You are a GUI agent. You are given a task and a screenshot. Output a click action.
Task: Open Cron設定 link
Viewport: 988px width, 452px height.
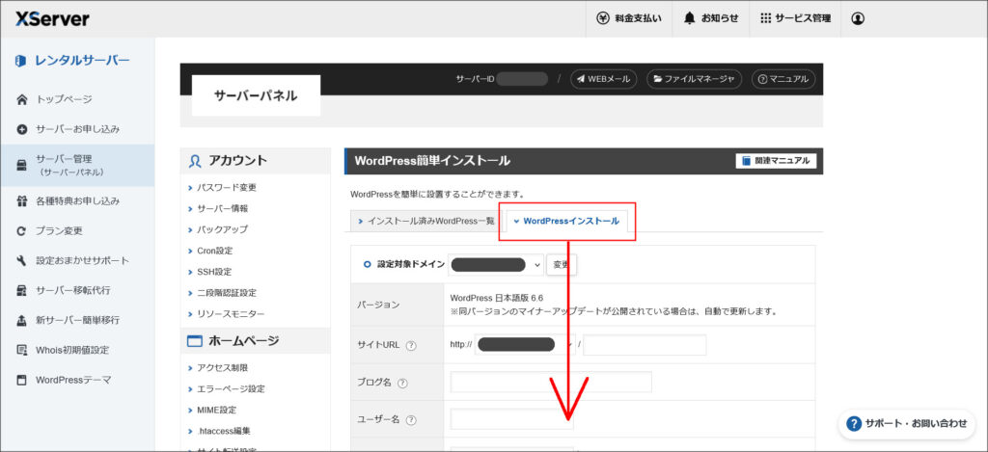click(x=214, y=251)
